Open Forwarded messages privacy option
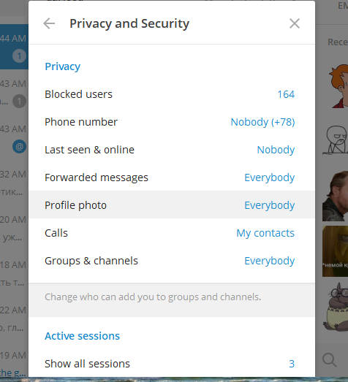The height and width of the screenshot is (382, 348). click(x=172, y=177)
